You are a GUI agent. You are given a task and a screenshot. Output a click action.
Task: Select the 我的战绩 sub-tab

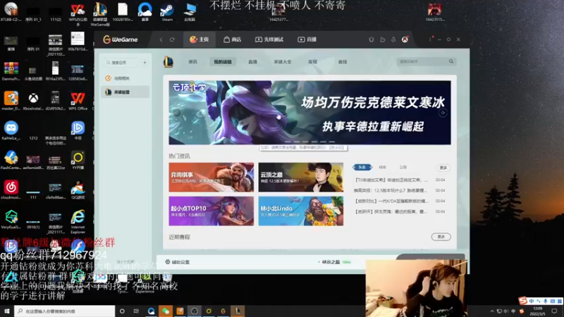(x=223, y=62)
